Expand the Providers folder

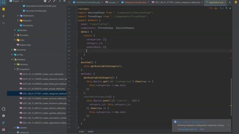click(x=15, y=35)
